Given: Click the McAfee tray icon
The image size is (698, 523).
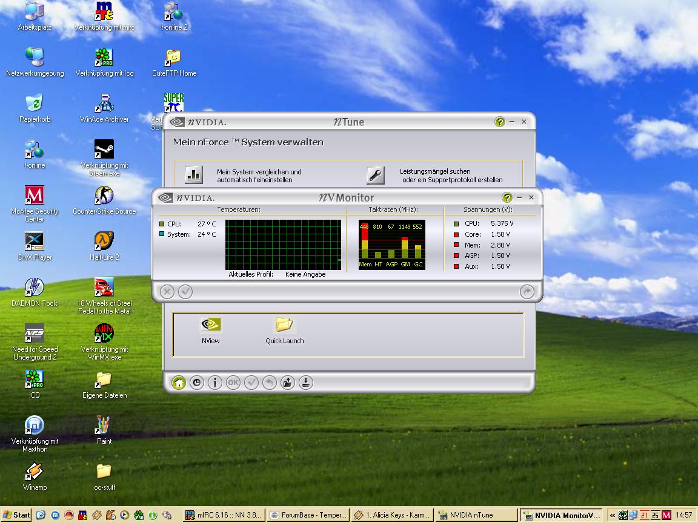Looking at the screenshot, I should [666, 516].
